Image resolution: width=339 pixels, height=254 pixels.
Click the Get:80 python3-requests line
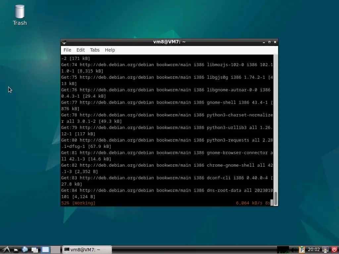pos(167,143)
